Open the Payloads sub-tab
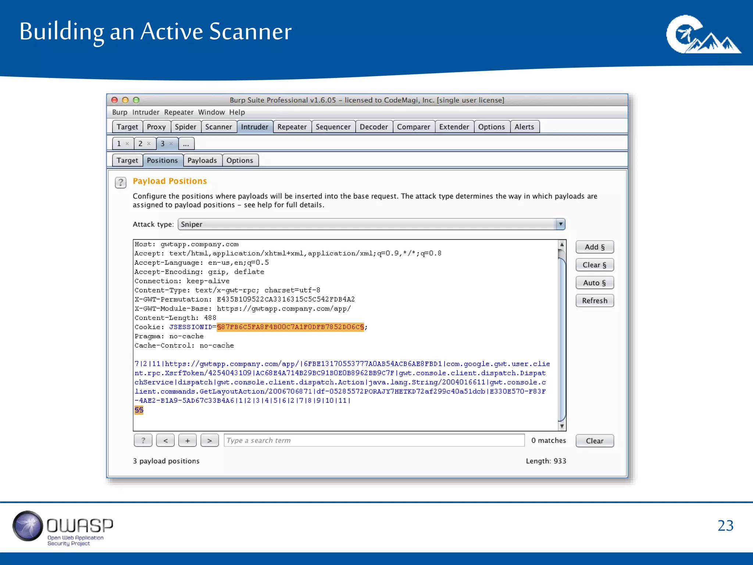 click(202, 160)
